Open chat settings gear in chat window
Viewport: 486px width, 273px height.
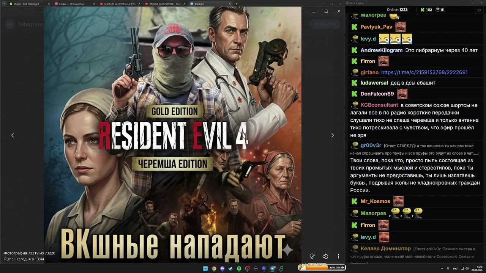(479, 10)
